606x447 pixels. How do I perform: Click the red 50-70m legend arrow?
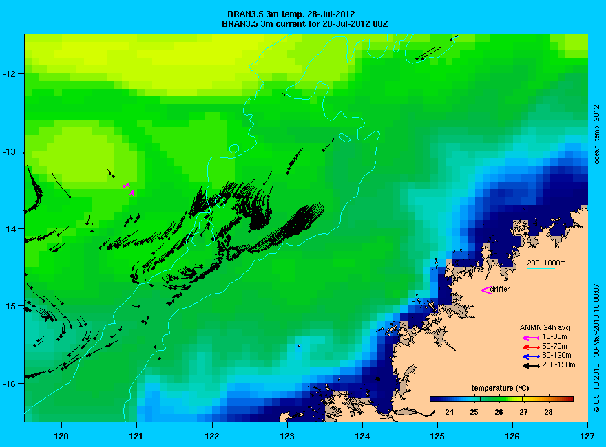(x=531, y=347)
